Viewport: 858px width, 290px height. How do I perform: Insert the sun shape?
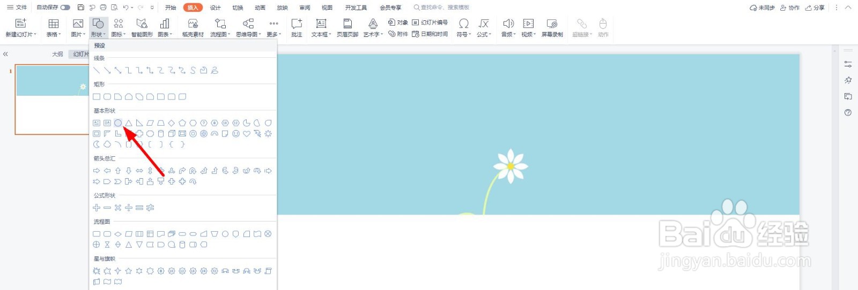(x=268, y=134)
